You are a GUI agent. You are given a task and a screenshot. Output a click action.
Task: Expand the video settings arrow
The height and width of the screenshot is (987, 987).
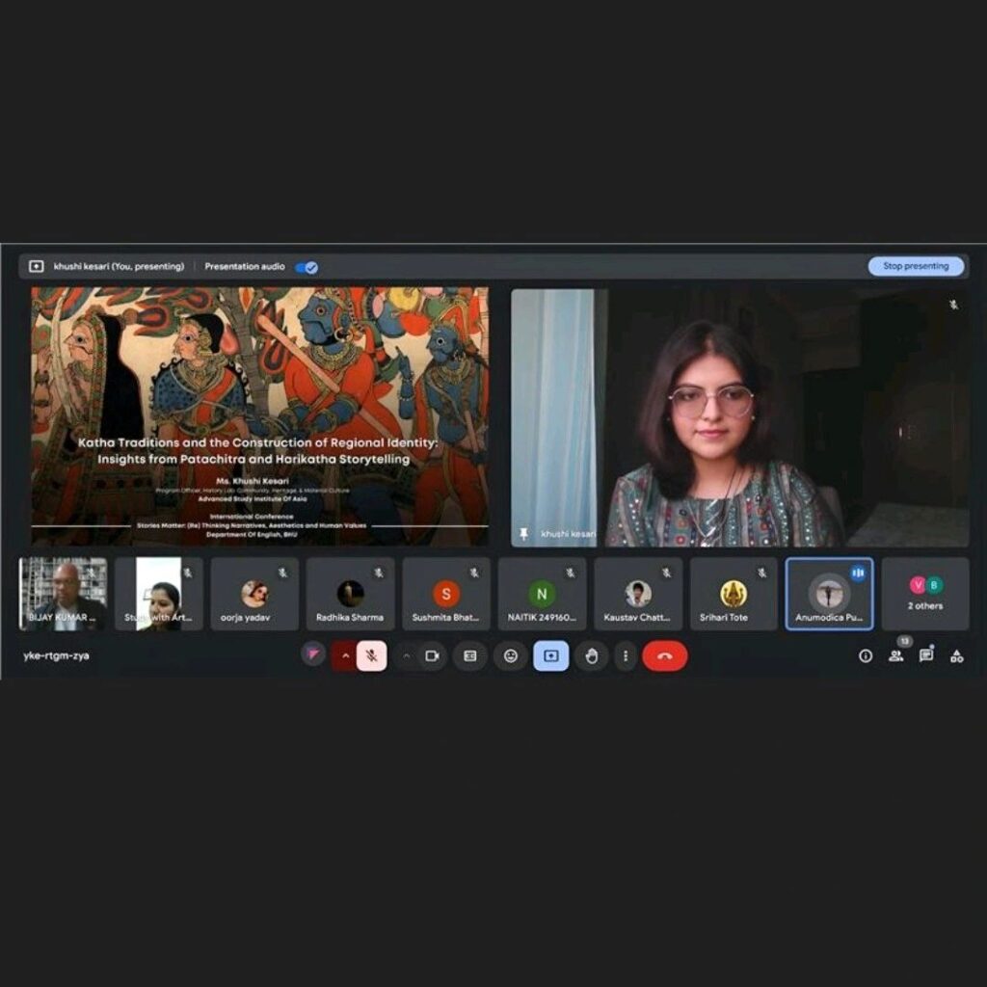pyautogui.click(x=407, y=656)
